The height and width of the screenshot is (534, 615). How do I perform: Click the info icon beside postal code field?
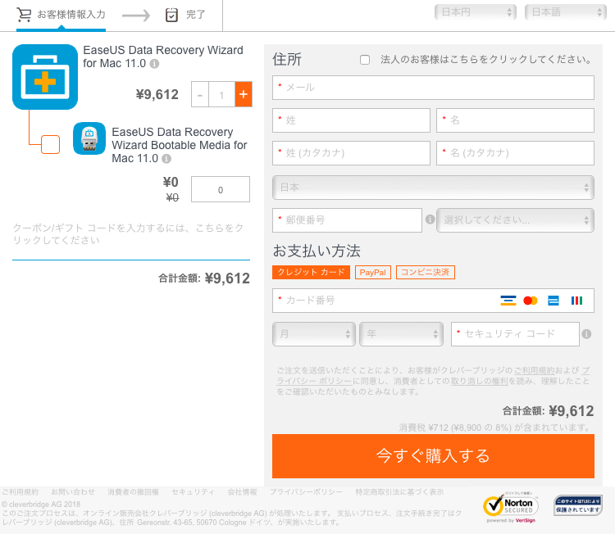(x=430, y=219)
